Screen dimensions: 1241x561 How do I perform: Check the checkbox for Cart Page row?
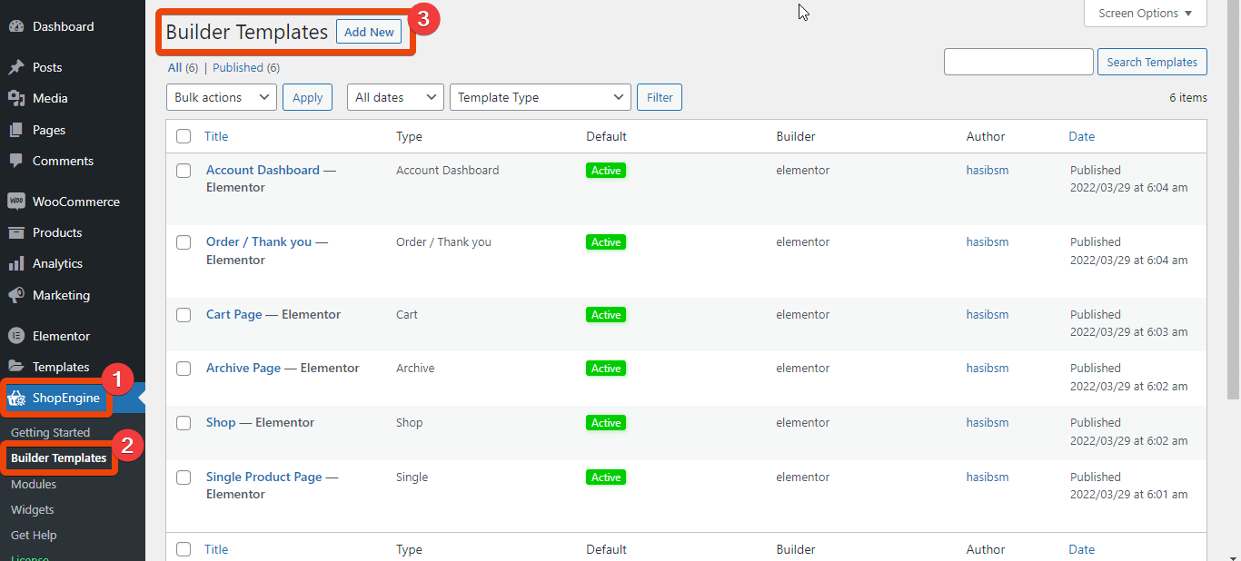pyautogui.click(x=184, y=314)
